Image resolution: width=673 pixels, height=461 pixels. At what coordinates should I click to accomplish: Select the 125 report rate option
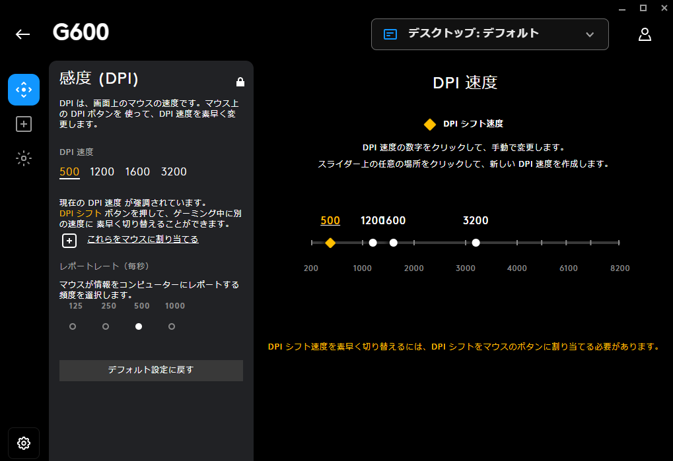pyautogui.click(x=73, y=326)
